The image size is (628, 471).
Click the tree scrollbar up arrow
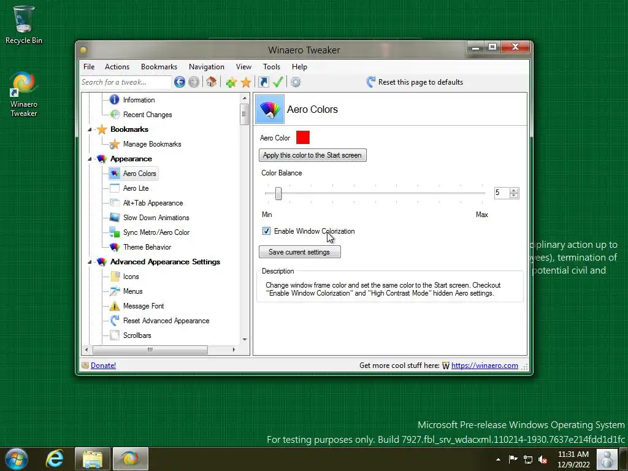(x=245, y=98)
